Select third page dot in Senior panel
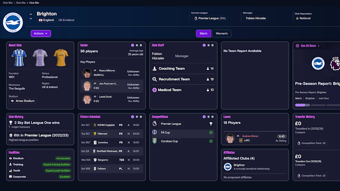This screenshot has height=191, width=340. (141, 45)
